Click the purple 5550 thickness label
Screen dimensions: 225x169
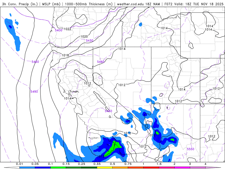pos(190,149)
